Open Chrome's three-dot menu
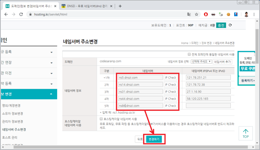Image resolution: width=260 pixels, height=150 pixels. [254, 14]
